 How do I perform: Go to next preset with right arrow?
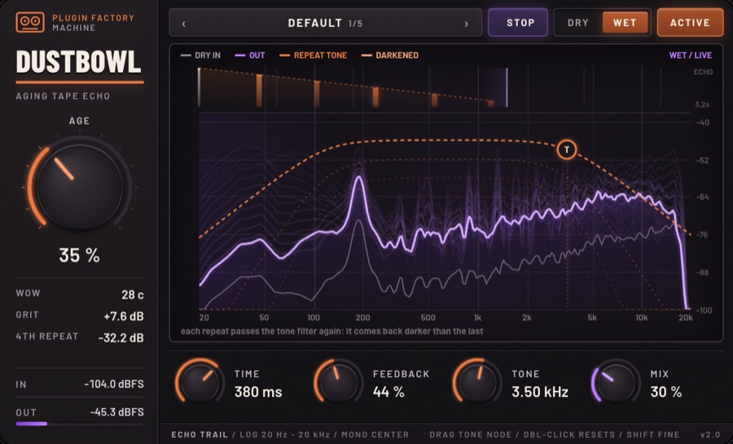[x=466, y=24]
